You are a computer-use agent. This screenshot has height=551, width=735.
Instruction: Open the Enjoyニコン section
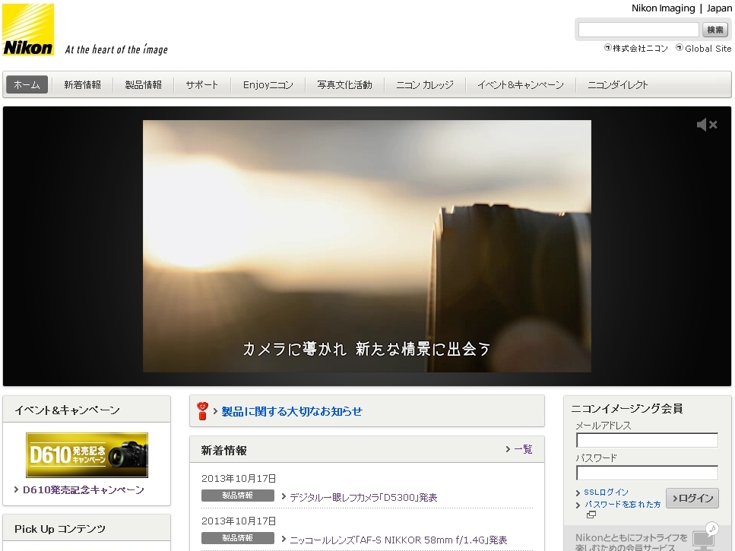268,84
